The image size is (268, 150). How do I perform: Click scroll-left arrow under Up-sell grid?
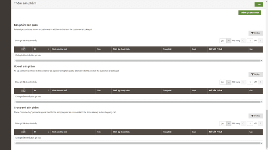pos(15,102)
